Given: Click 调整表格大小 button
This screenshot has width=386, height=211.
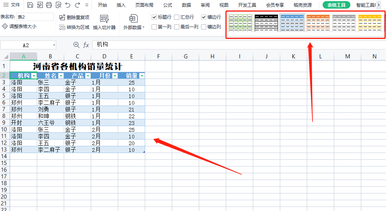Looking at the screenshot, I should tap(19, 26).
